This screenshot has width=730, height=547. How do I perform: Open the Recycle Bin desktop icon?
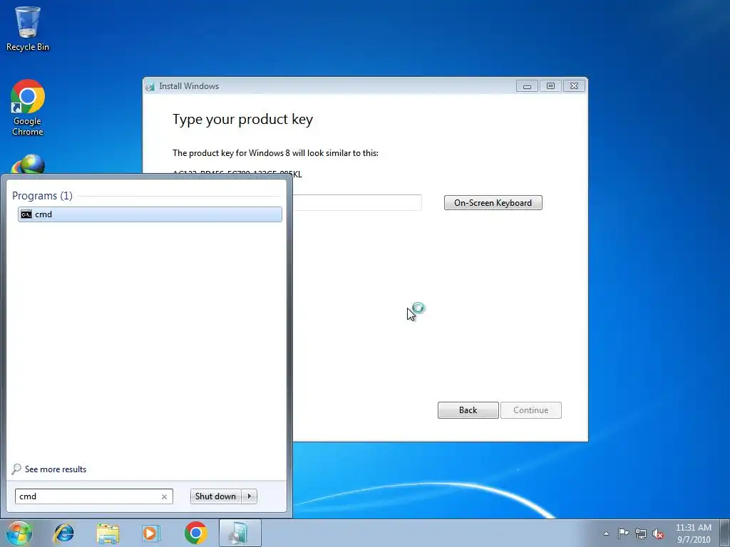[28, 28]
